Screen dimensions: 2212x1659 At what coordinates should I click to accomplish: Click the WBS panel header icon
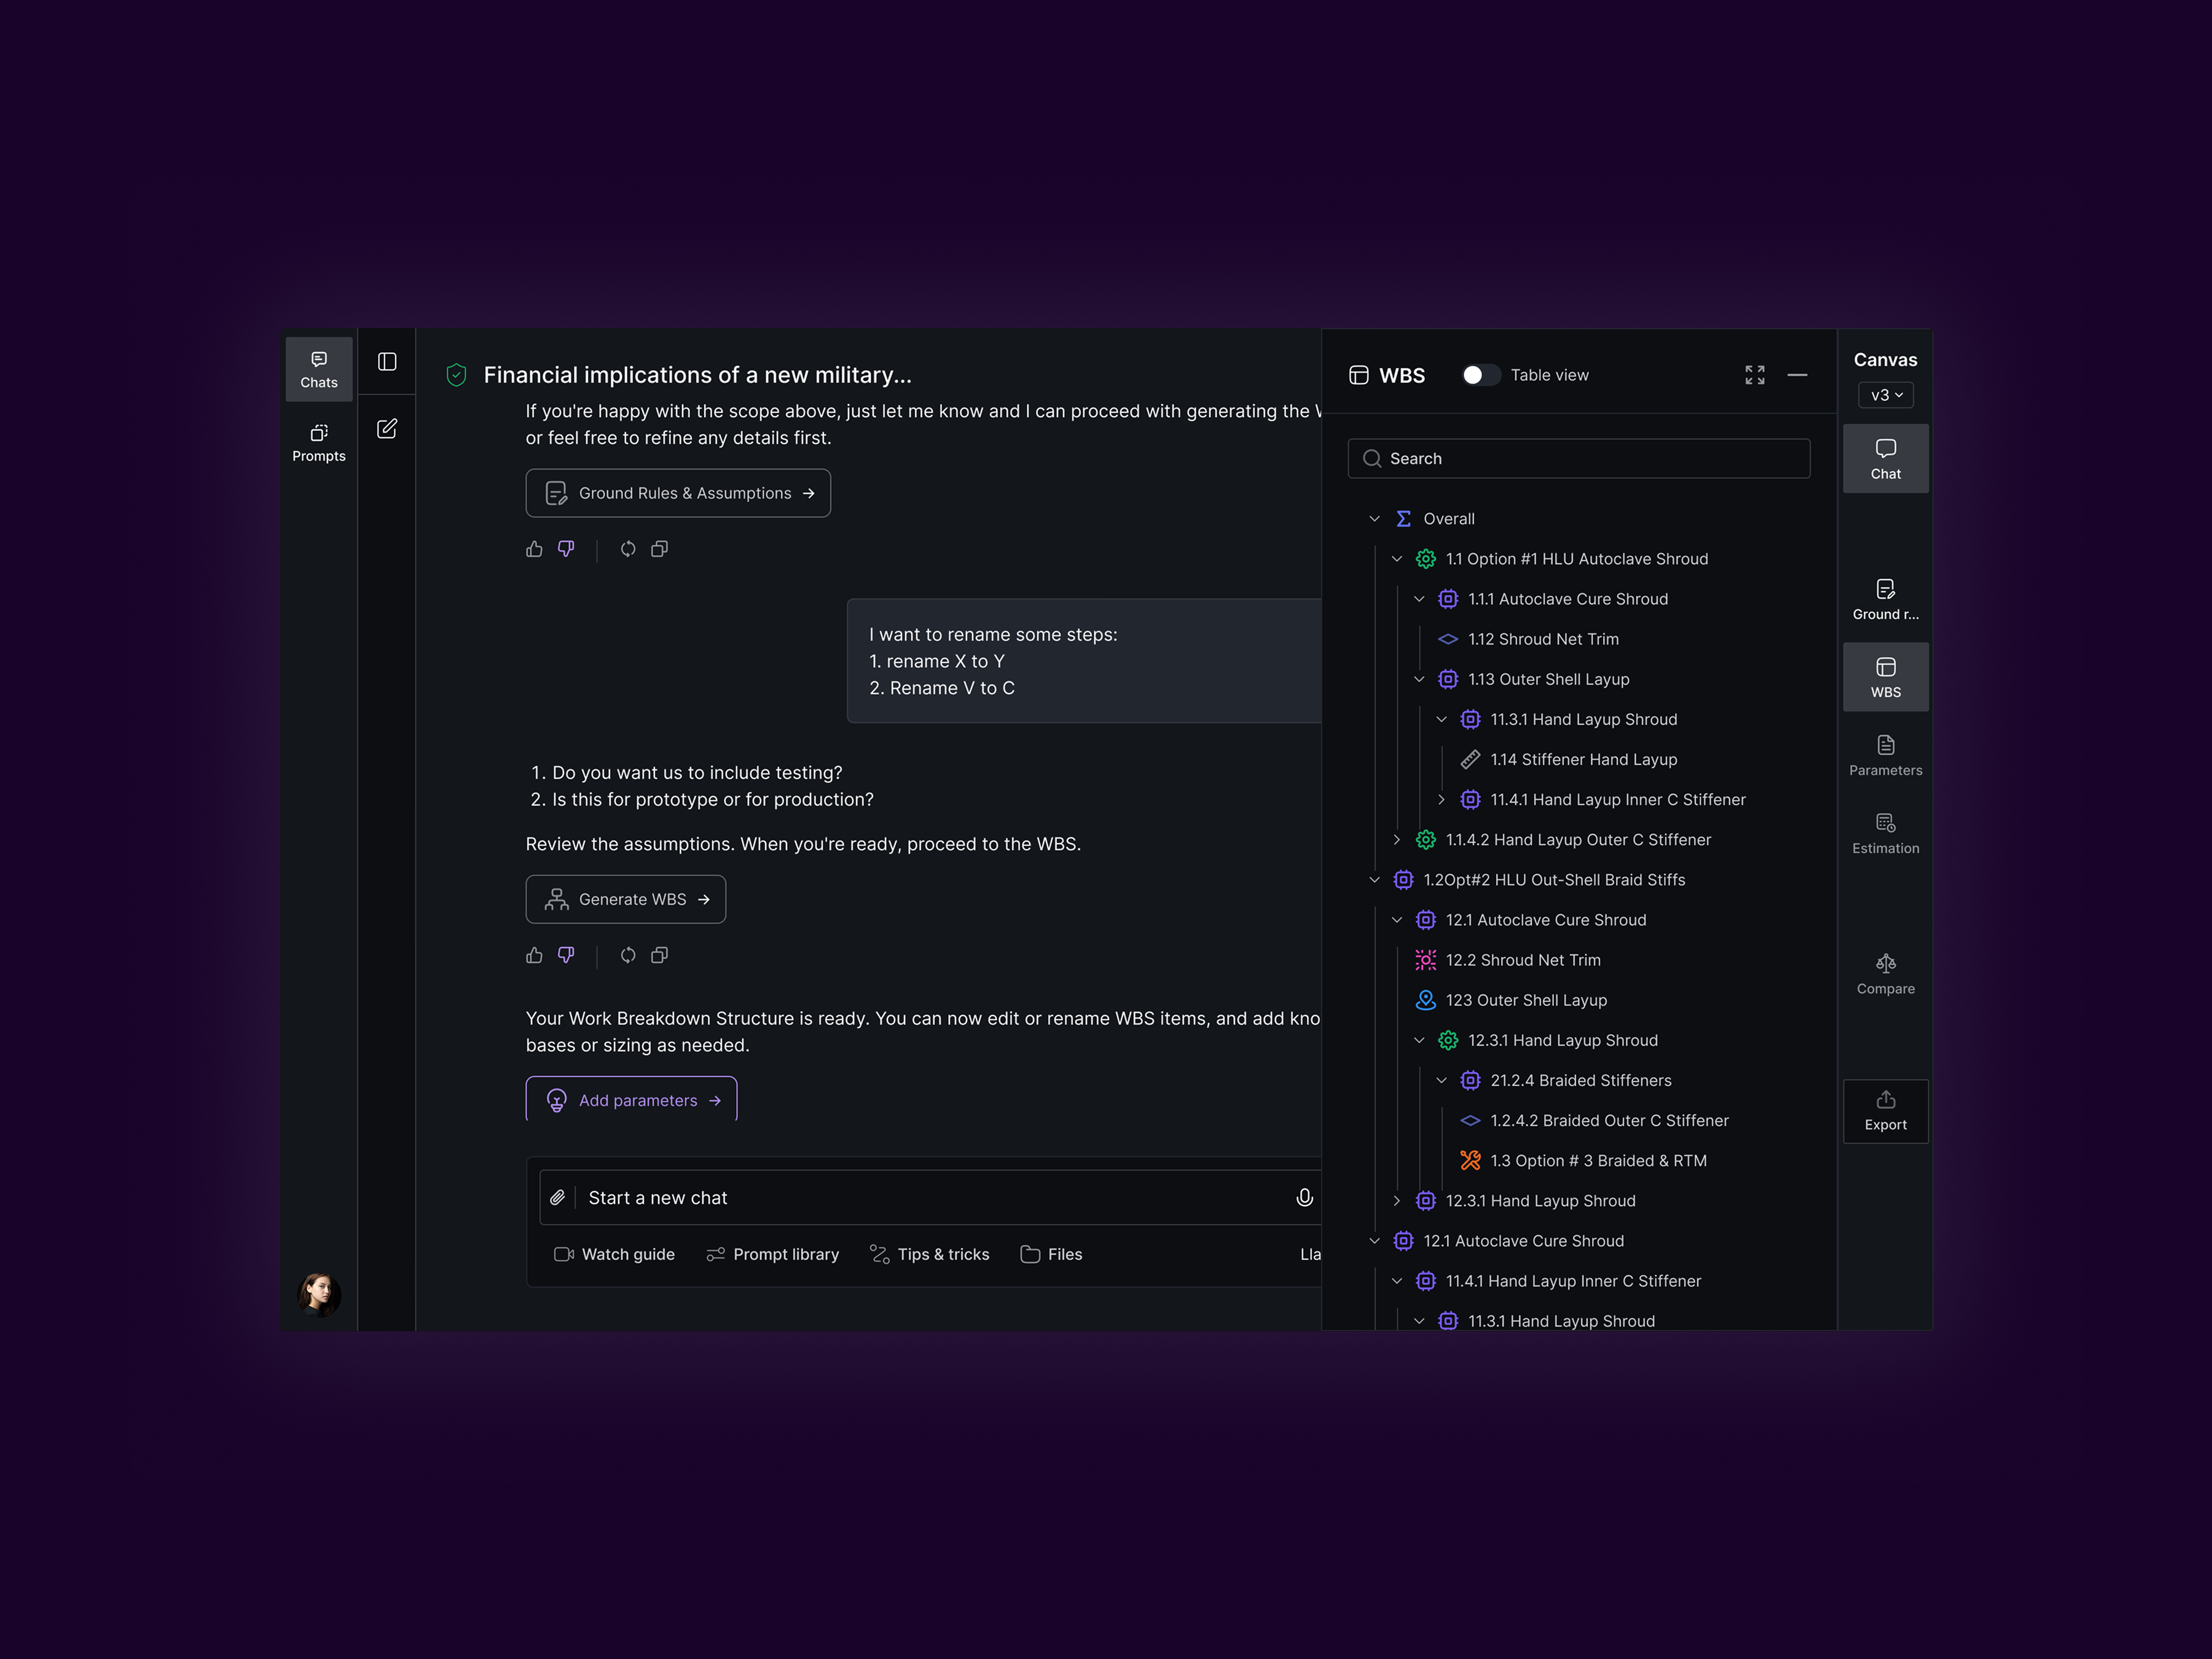click(x=1359, y=375)
